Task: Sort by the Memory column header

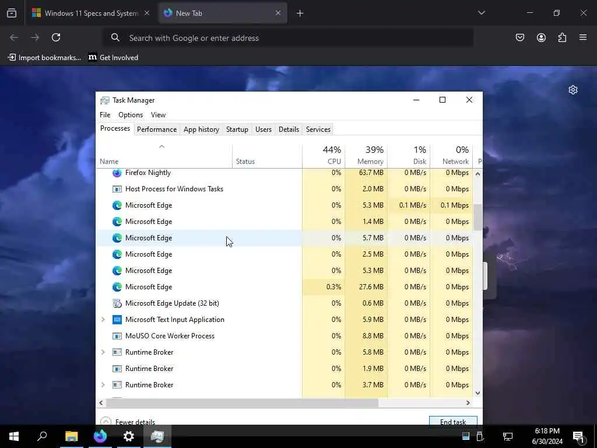Action: [366, 155]
